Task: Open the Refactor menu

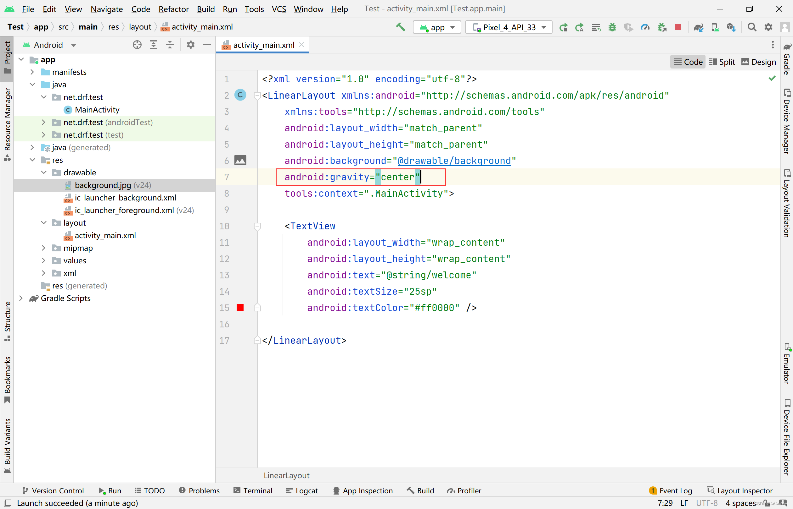Action: pyautogui.click(x=173, y=9)
